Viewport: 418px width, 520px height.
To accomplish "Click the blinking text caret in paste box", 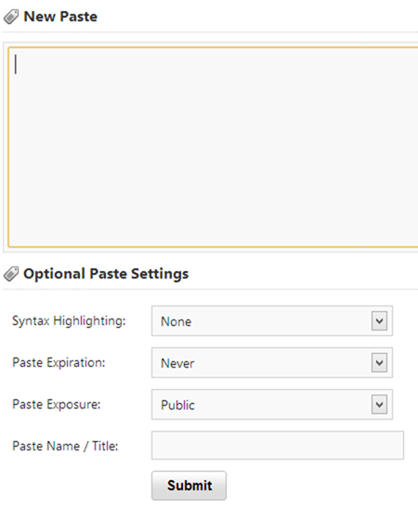I will pyautogui.click(x=16, y=64).
